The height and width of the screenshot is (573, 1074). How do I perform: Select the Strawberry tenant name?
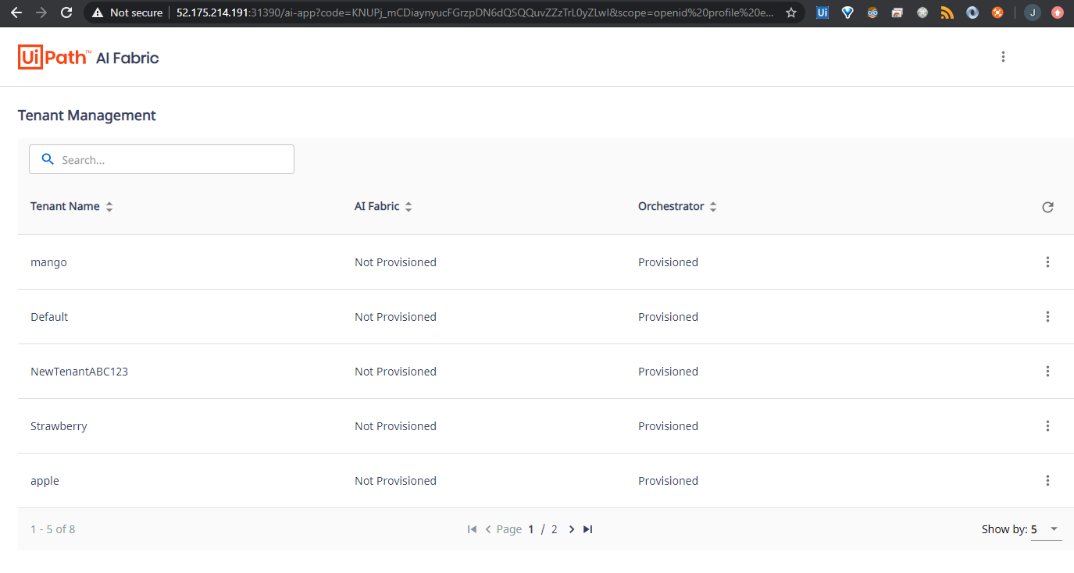[59, 426]
